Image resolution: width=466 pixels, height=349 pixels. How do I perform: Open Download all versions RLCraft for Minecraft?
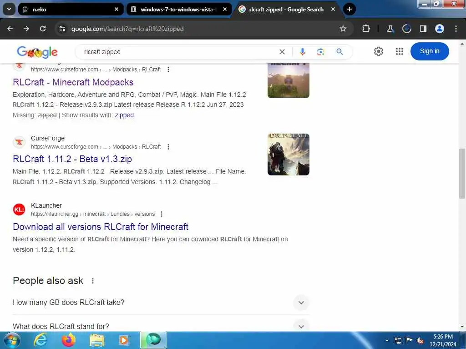coord(101,227)
